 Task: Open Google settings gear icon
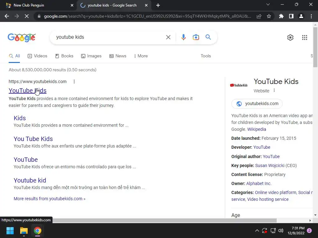[x=290, y=37]
